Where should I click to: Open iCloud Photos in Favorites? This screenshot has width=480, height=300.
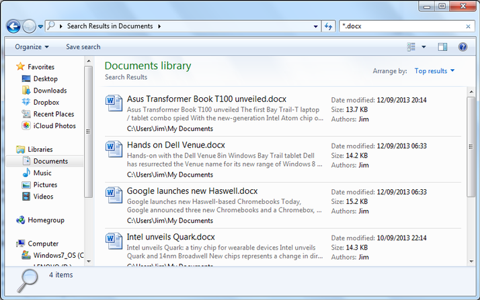click(x=54, y=126)
